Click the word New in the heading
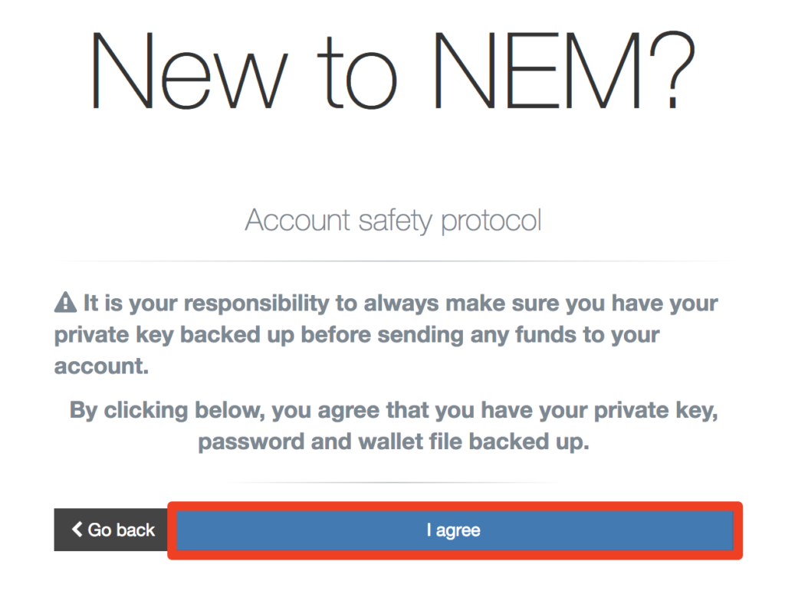This screenshot has width=785, height=604. [189, 71]
